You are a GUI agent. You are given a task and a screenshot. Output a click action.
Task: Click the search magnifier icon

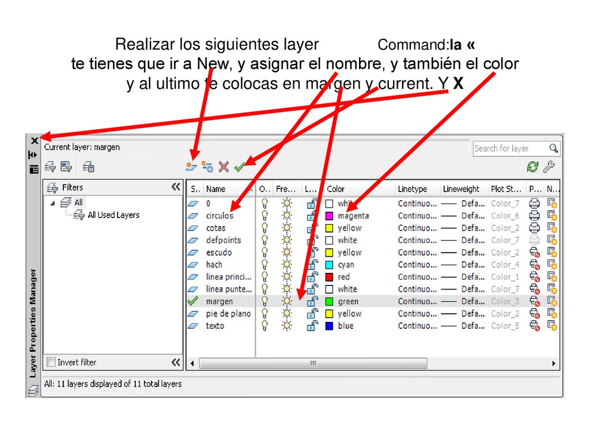553,148
